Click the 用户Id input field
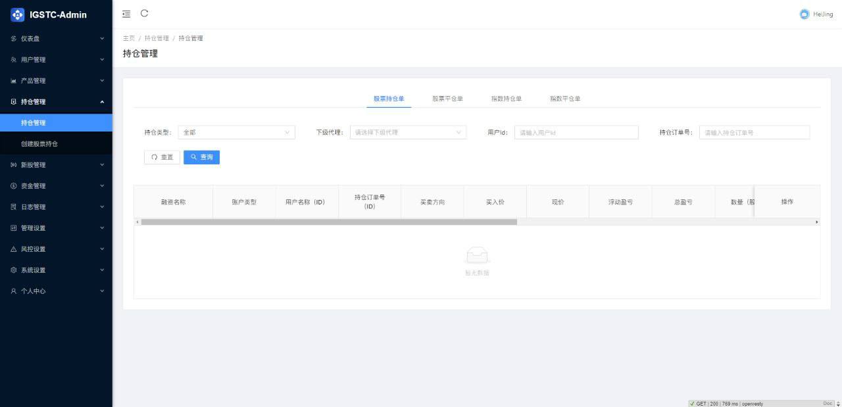The image size is (842, 407). [x=576, y=132]
